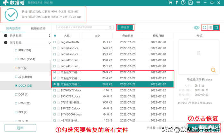The image size is (224, 136).
Task: Switch to view by type tab
Action: pos(13,28)
